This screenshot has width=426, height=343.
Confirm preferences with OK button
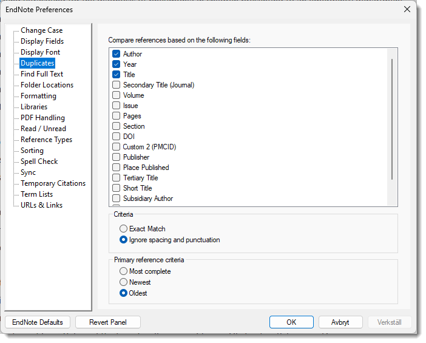[291, 322]
